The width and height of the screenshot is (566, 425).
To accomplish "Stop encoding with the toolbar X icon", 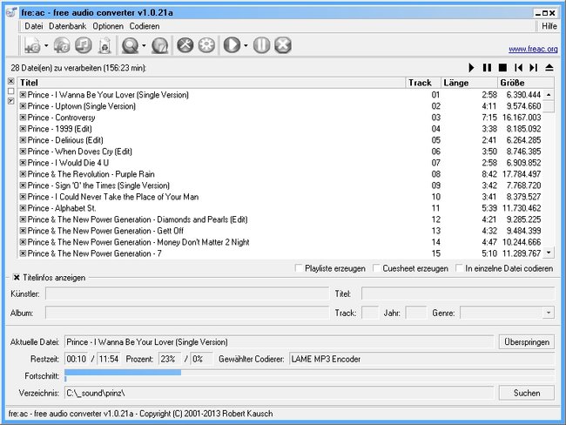I will [x=283, y=45].
